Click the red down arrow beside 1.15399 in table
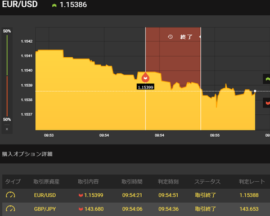270x216 pixels. click(81, 195)
